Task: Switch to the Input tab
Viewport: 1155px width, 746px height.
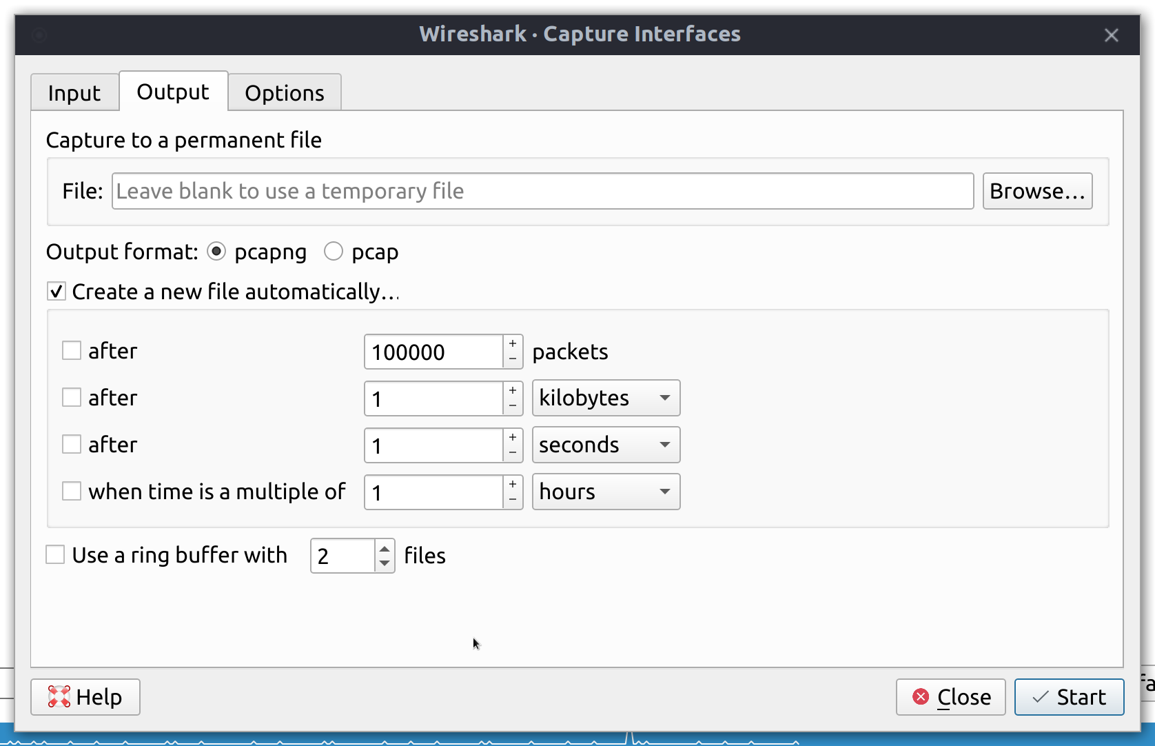Action: click(74, 92)
